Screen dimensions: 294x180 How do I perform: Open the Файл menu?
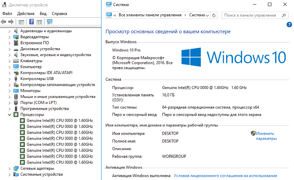(7, 14)
